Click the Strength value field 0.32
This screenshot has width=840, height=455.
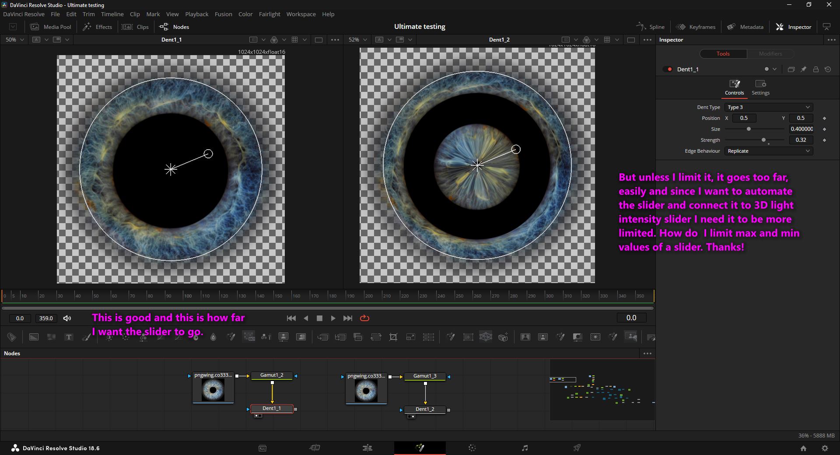click(801, 140)
